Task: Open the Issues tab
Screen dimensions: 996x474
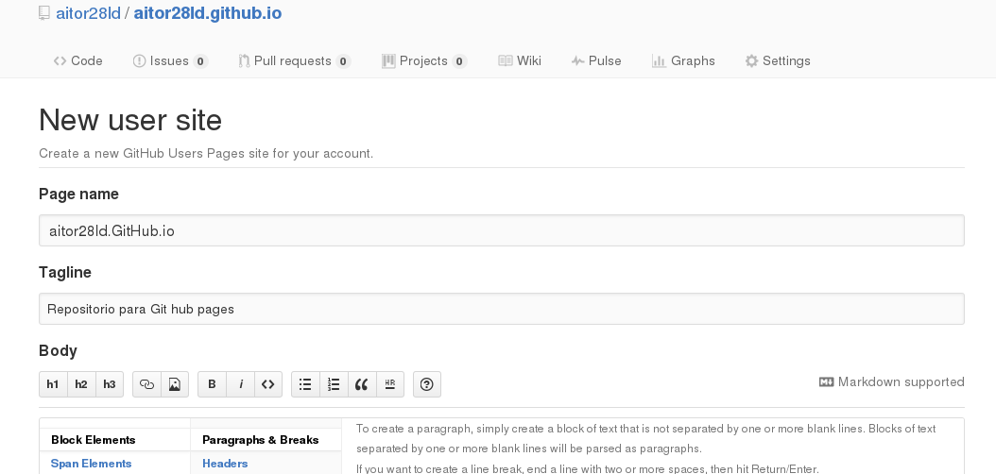Action: pos(169,61)
